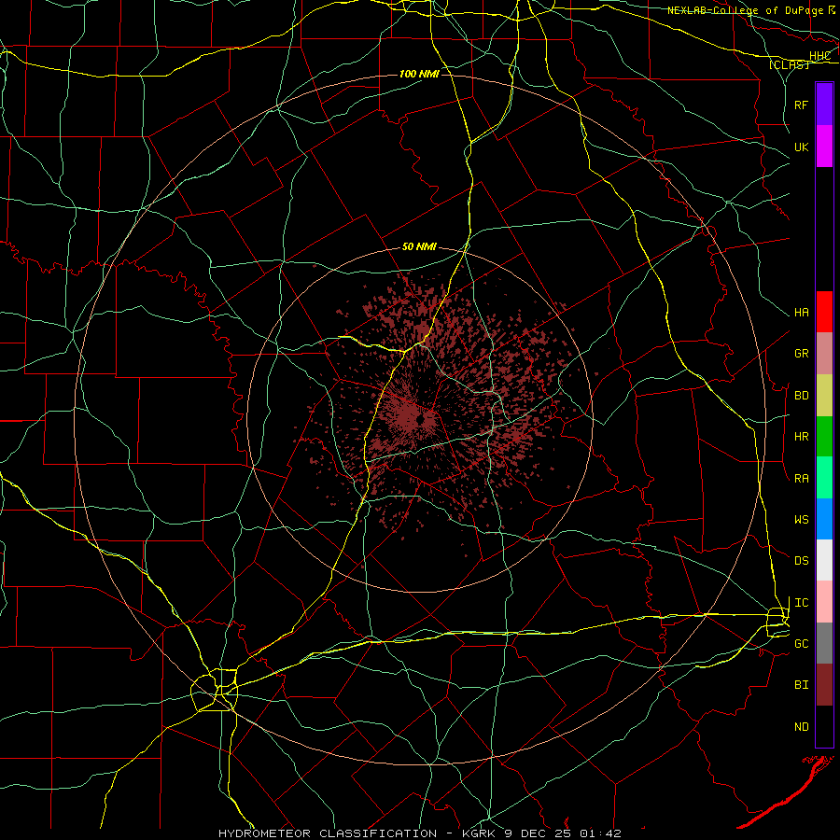
Task: Click the BD legend label
Action: 802,396
